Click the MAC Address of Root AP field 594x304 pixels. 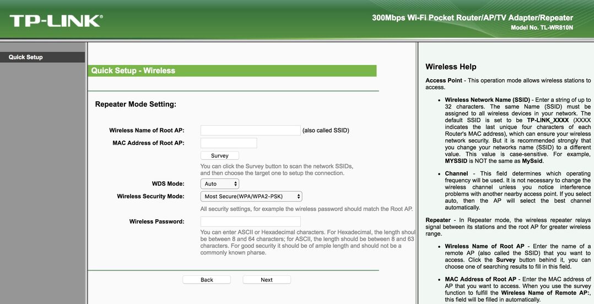(x=229, y=143)
